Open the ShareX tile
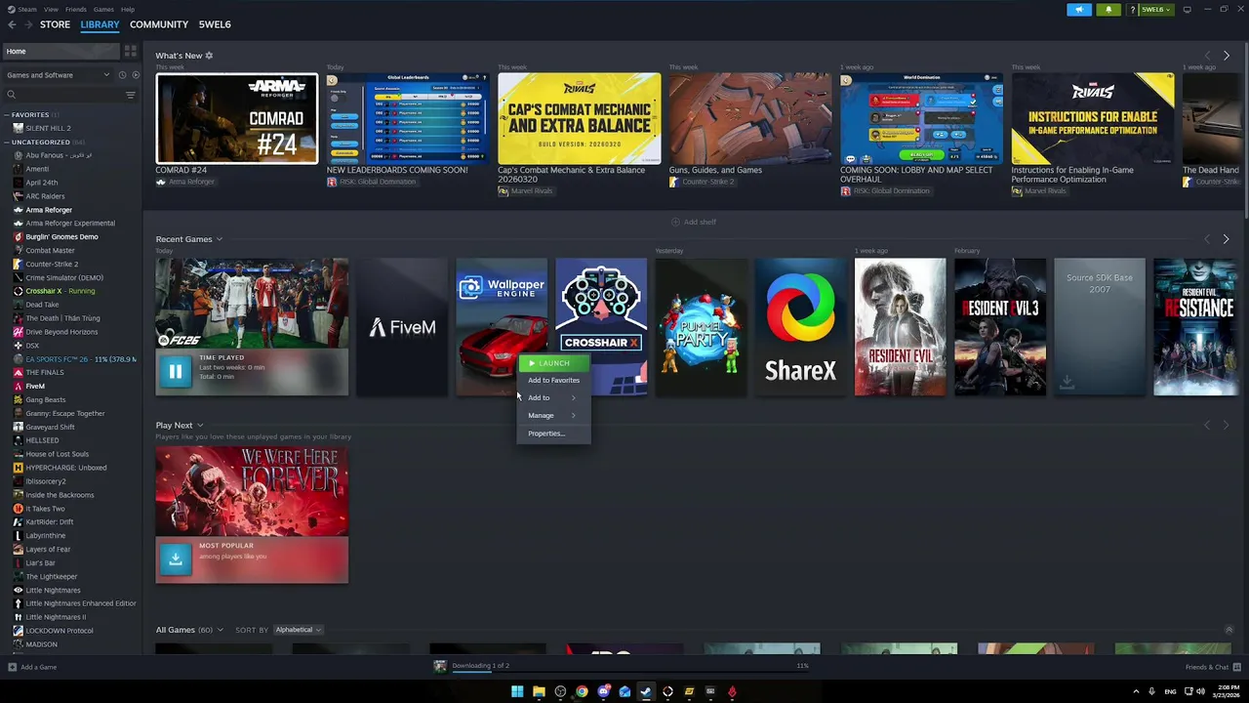The width and height of the screenshot is (1249, 703). coord(800,327)
